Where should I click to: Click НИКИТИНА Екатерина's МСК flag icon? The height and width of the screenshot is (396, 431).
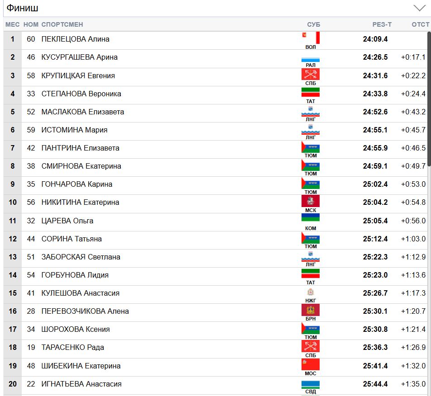pyautogui.click(x=311, y=201)
